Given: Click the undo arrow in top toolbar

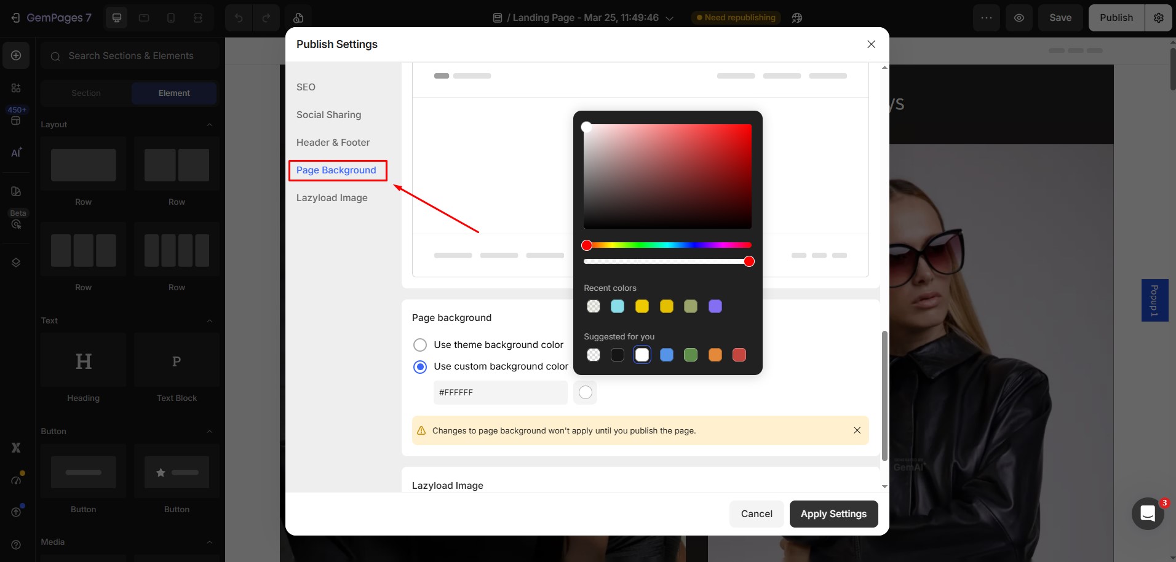Looking at the screenshot, I should [x=239, y=18].
